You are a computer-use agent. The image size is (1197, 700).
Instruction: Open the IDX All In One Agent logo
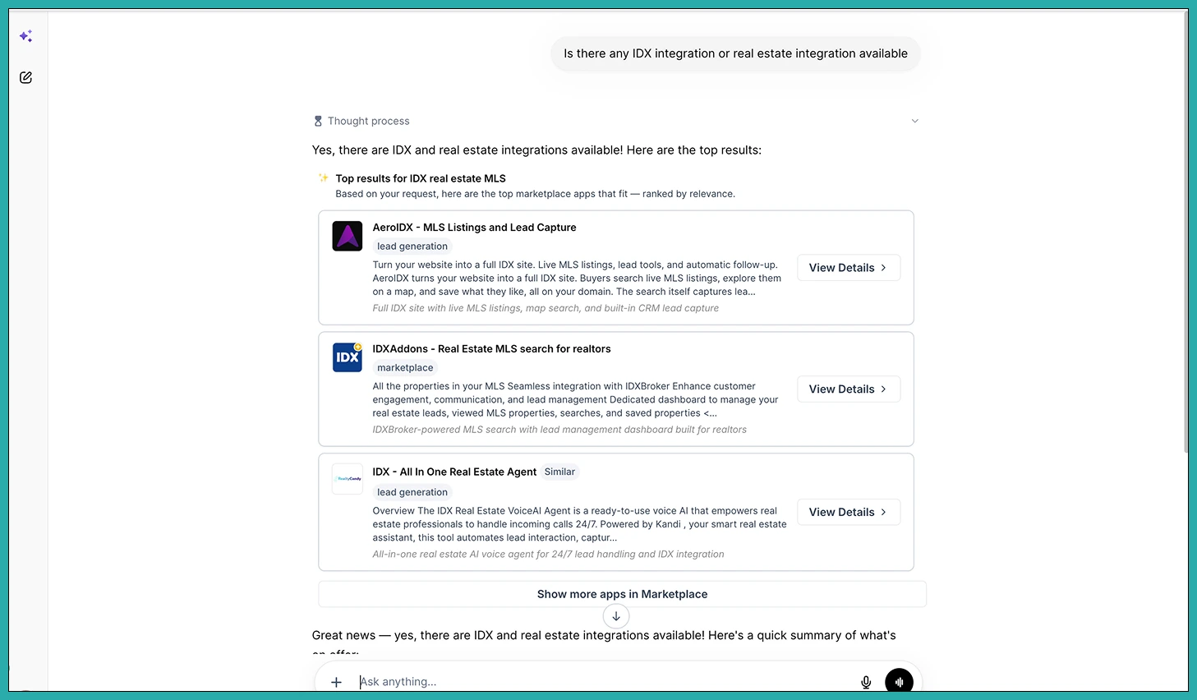point(348,479)
